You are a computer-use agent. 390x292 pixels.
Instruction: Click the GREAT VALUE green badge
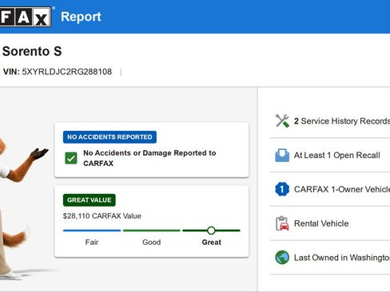coord(90,200)
